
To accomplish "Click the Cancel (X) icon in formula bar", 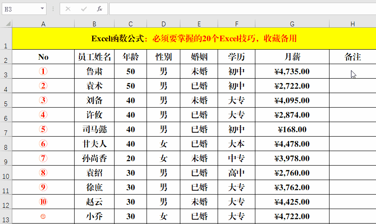I will click(x=68, y=9).
